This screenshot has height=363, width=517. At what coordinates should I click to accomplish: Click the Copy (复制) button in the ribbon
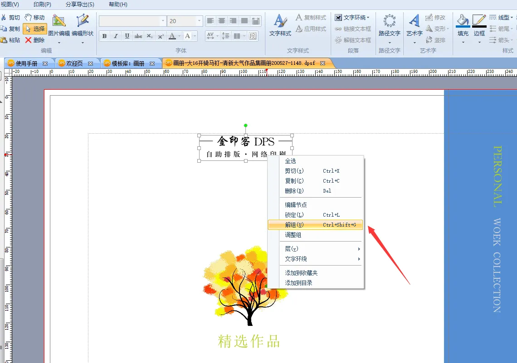(10, 29)
